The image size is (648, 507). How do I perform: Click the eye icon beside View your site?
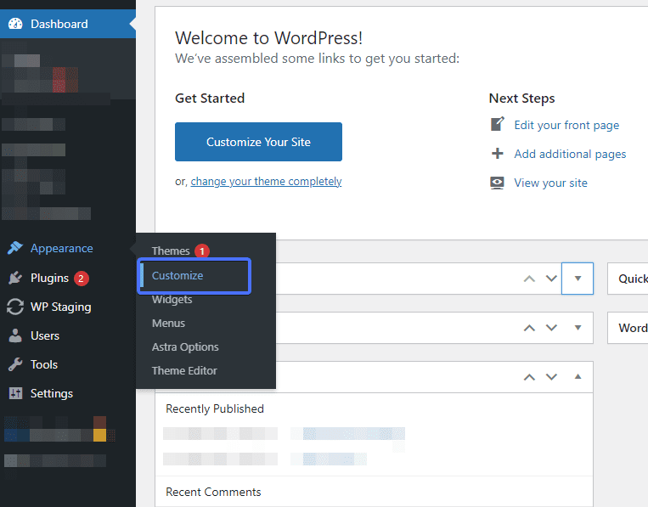coord(497,183)
